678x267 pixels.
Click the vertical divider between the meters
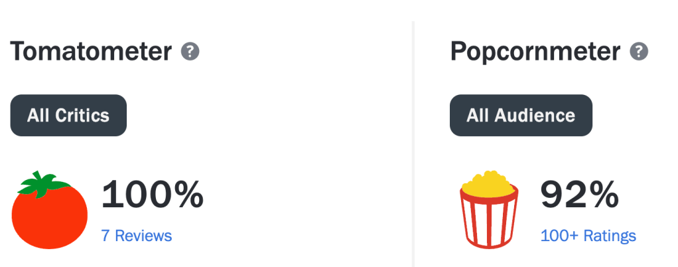pyautogui.click(x=413, y=143)
